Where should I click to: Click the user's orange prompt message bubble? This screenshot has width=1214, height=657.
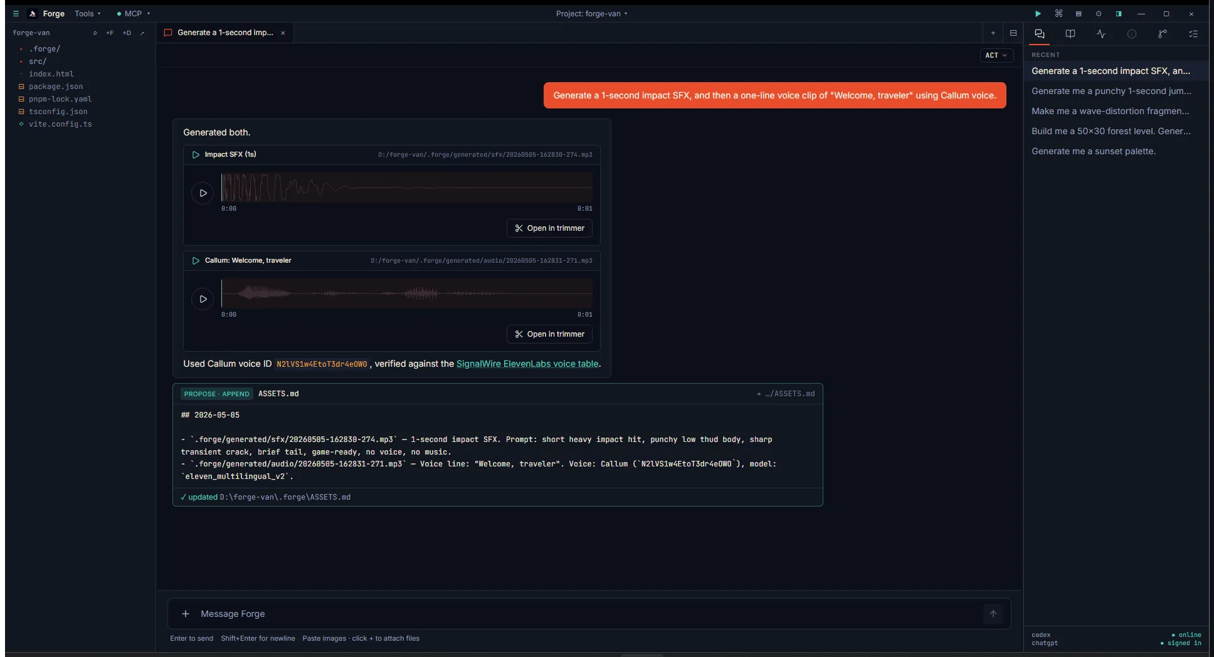774,95
